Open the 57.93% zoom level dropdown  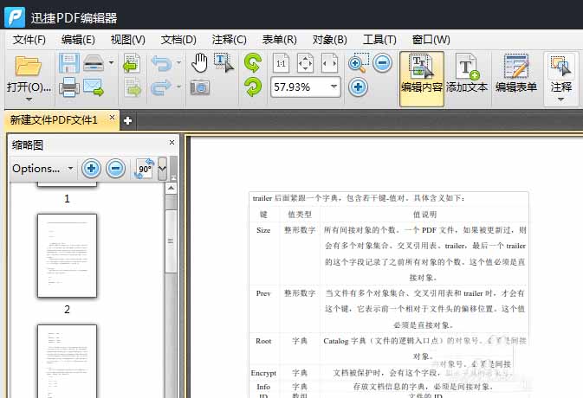click(x=334, y=87)
